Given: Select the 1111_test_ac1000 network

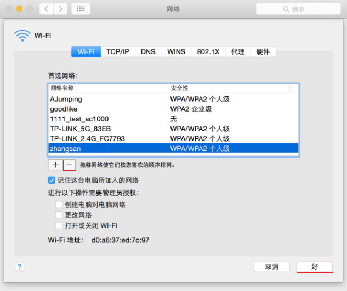Looking at the screenshot, I should 173,119.
